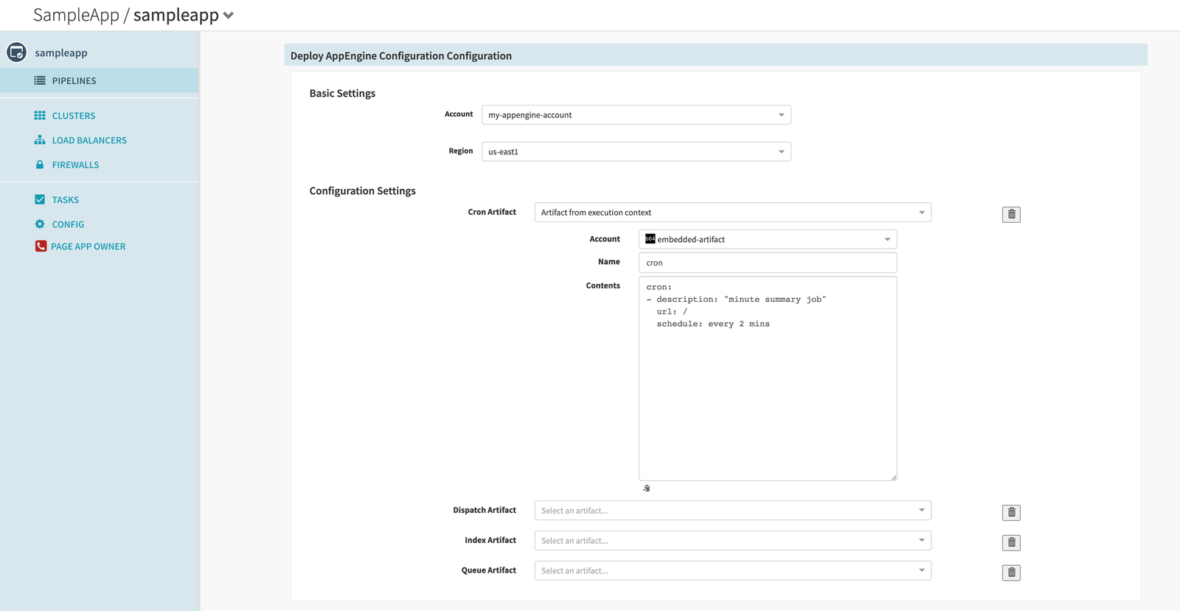Go to Tasks in sidebar
1180x611 pixels.
tap(66, 200)
